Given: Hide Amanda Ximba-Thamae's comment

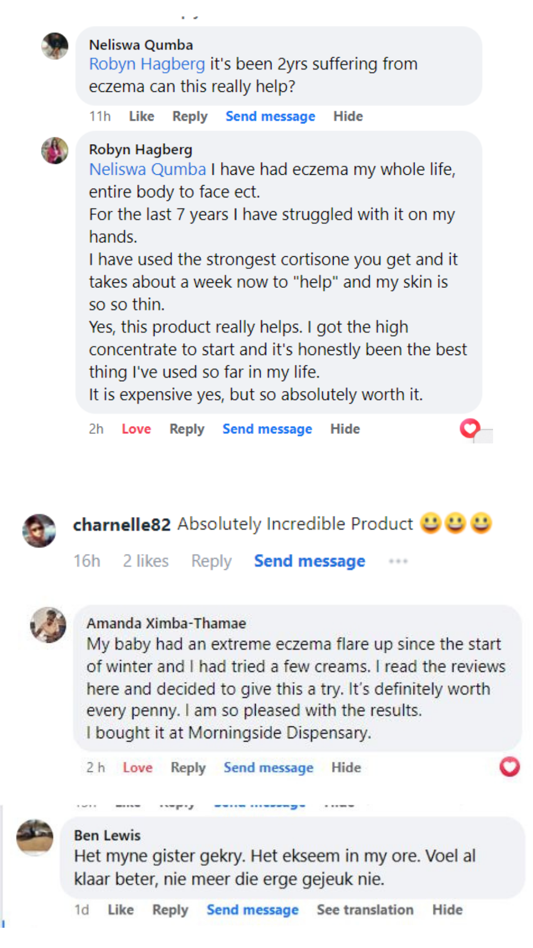Looking at the screenshot, I should (x=346, y=768).
